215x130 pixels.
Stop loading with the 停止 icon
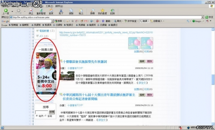[31, 12]
